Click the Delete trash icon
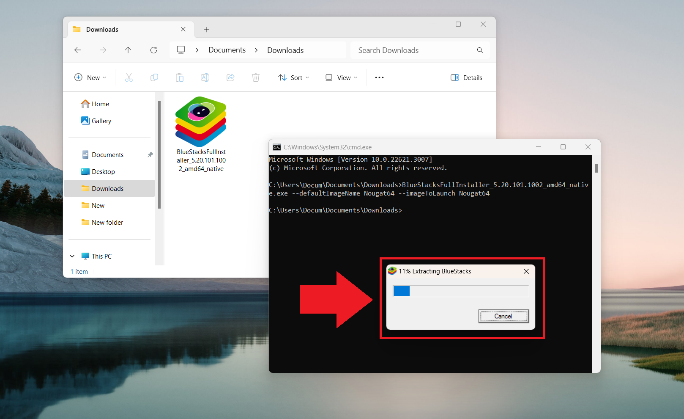Viewport: 684px width, 419px height. click(x=256, y=77)
